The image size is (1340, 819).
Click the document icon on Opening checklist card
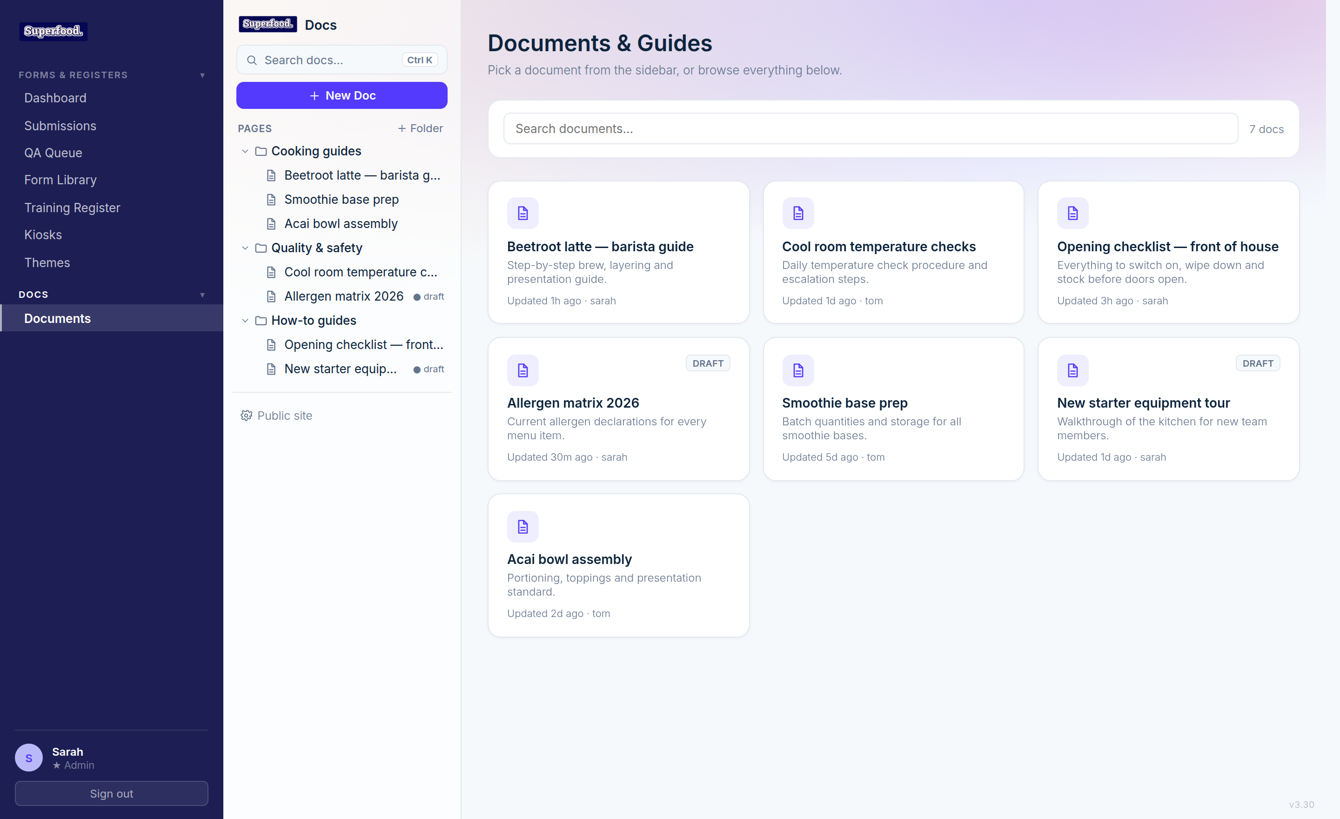pos(1072,213)
